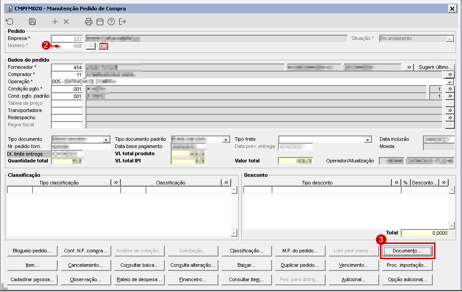Open Consultar baixa... button
The height and width of the screenshot is (292, 462).
pyautogui.click(x=139, y=265)
